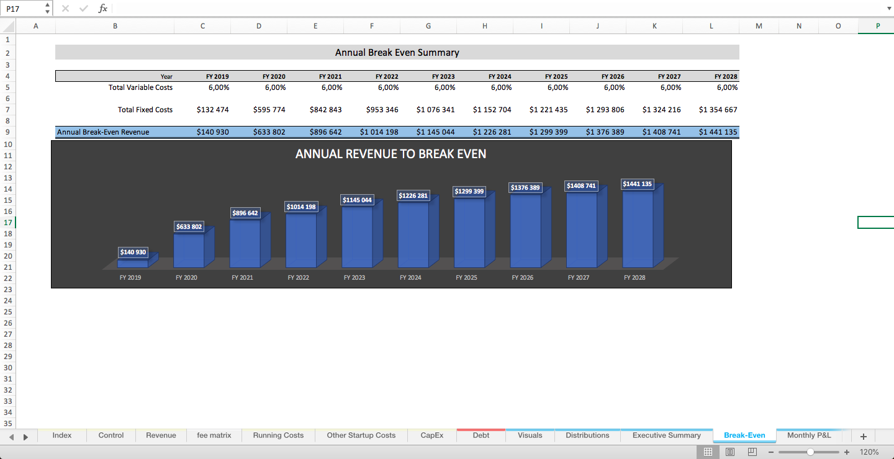Select the Debt sheet tab
Viewport: 894px width, 459px height.
tap(481, 435)
